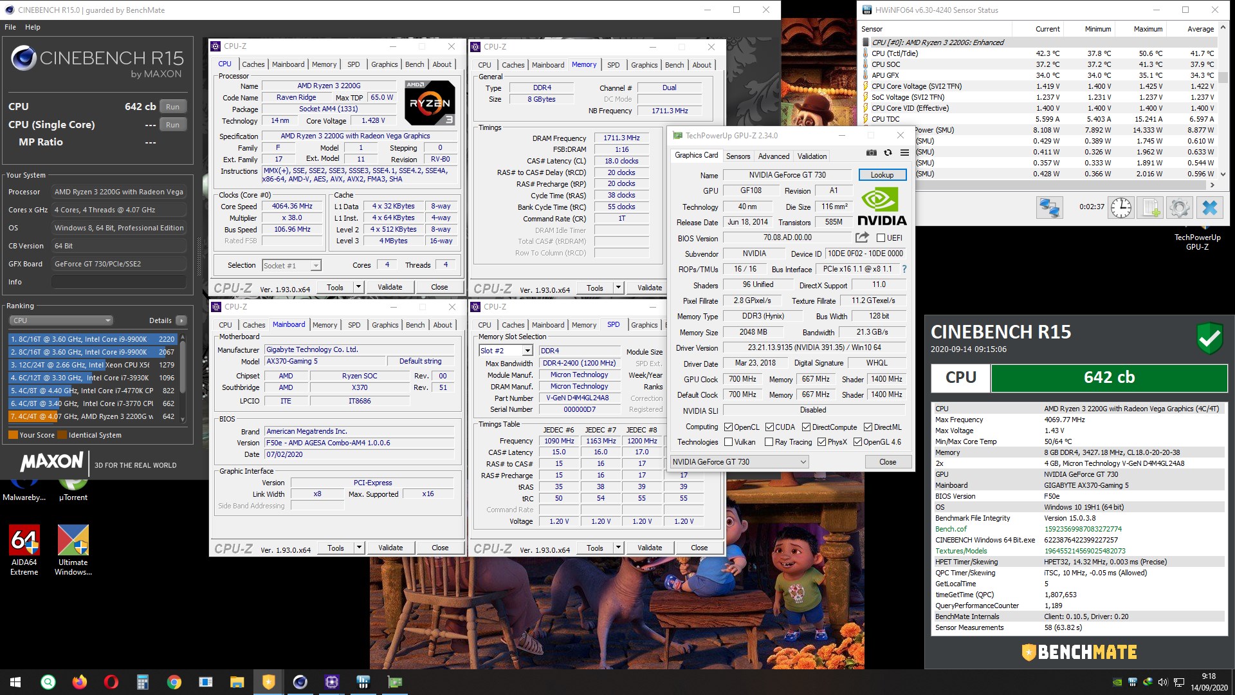Viewport: 1235px width, 695px height.
Task: Open the Cinebench Help menu
Action: pos(33,27)
